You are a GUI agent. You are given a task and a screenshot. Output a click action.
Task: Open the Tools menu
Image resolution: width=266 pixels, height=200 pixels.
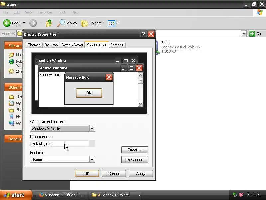(x=62, y=12)
